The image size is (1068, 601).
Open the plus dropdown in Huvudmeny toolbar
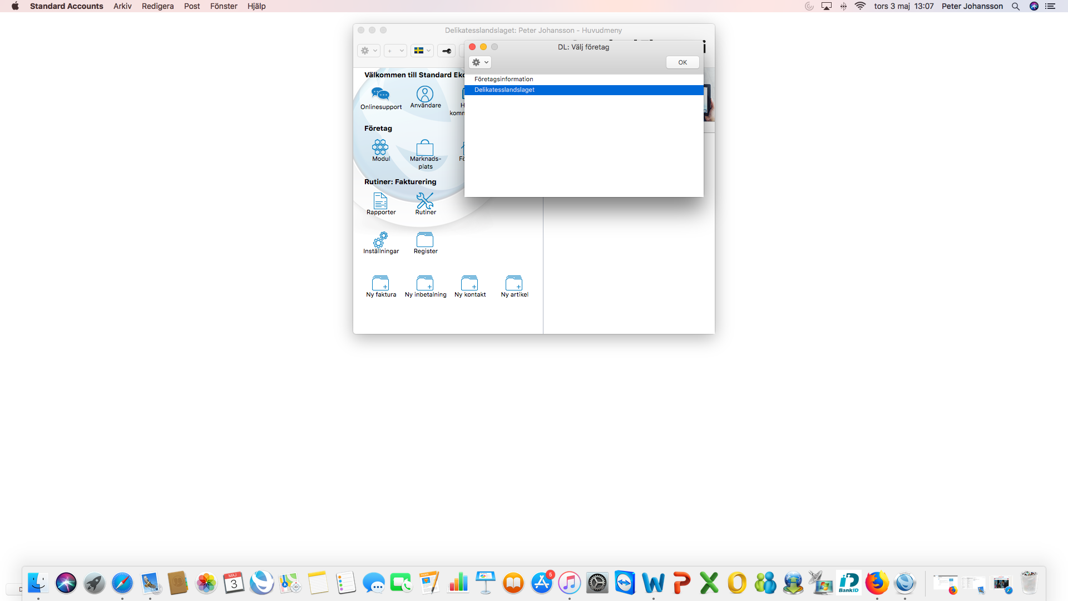[x=395, y=51]
